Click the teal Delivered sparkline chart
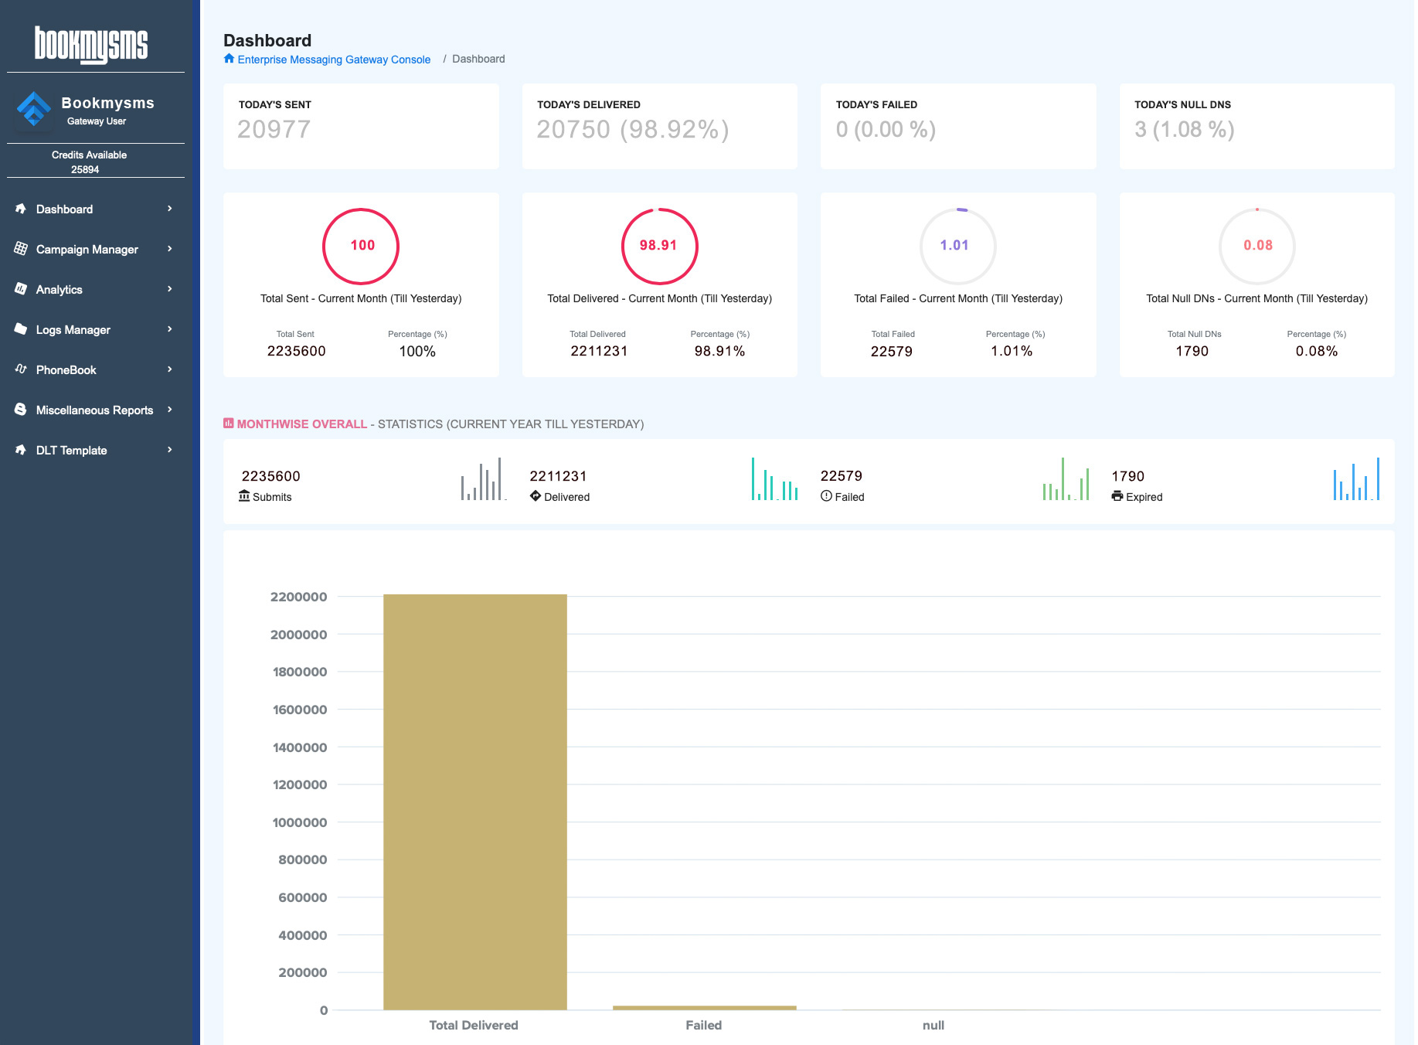 [x=774, y=478]
